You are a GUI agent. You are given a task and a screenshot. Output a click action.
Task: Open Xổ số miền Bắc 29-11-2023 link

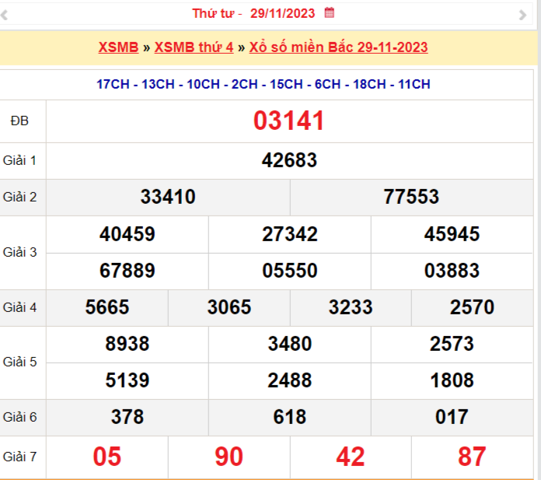click(338, 47)
